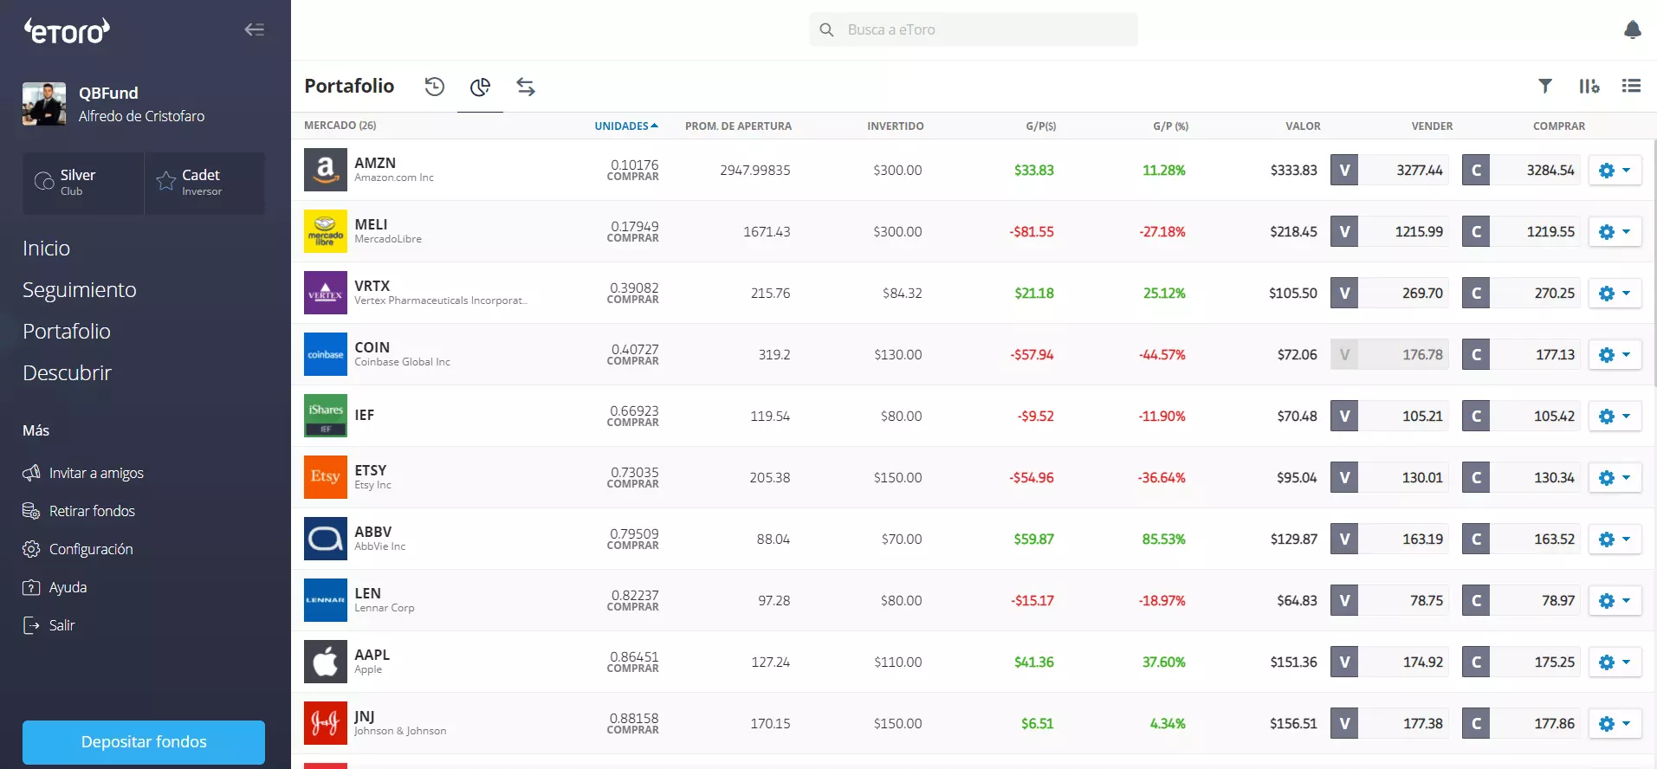Sell IEF at 105.21

(1390, 416)
